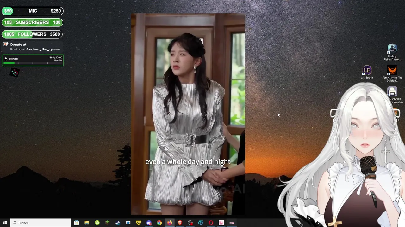This screenshot has height=227, width=405.
Task: Click the Ko-fi donate icon
Action: click(6, 44)
